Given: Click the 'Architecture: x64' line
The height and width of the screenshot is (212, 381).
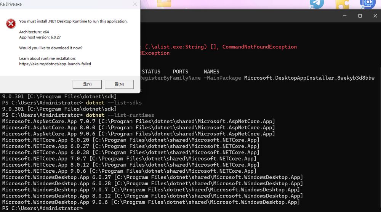Looking at the screenshot, I should pos(34,32).
